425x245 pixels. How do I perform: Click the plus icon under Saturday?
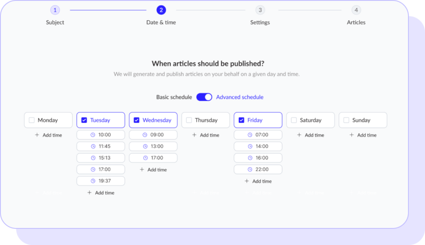(x=299, y=135)
